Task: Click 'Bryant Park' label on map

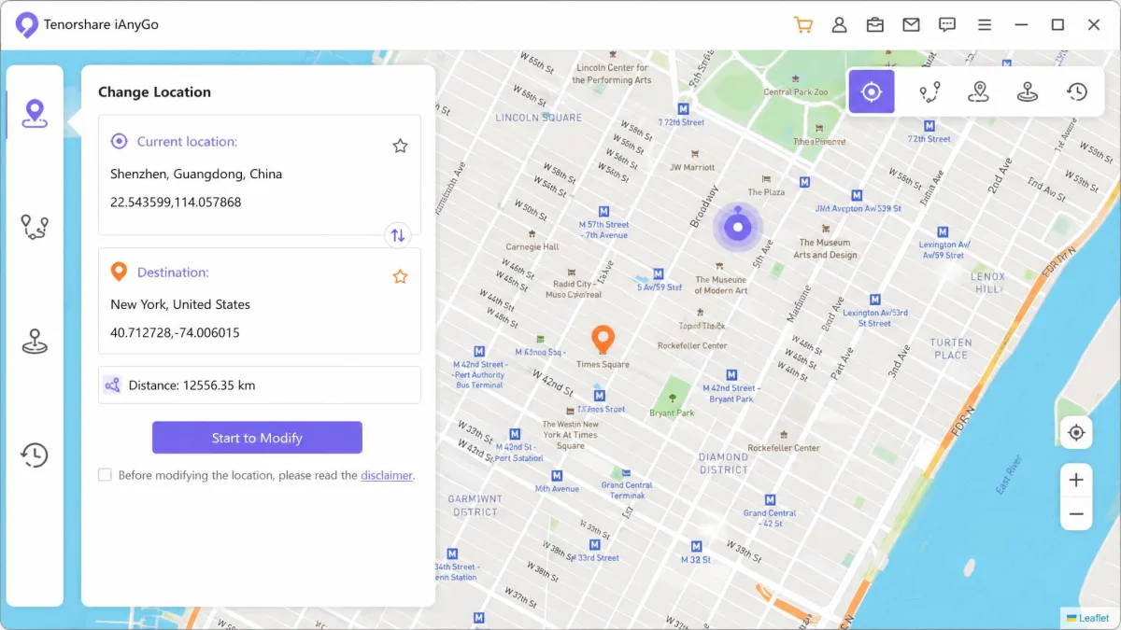Action: (x=673, y=413)
